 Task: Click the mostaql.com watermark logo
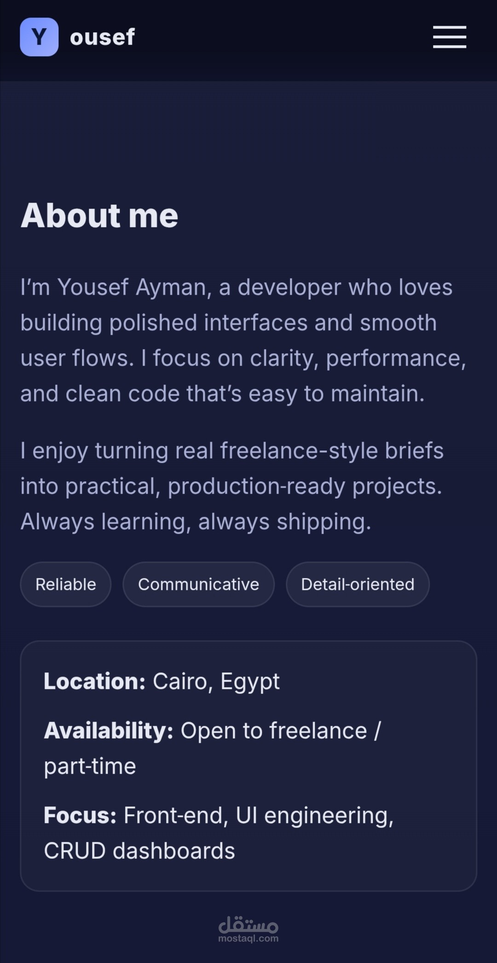point(248,939)
